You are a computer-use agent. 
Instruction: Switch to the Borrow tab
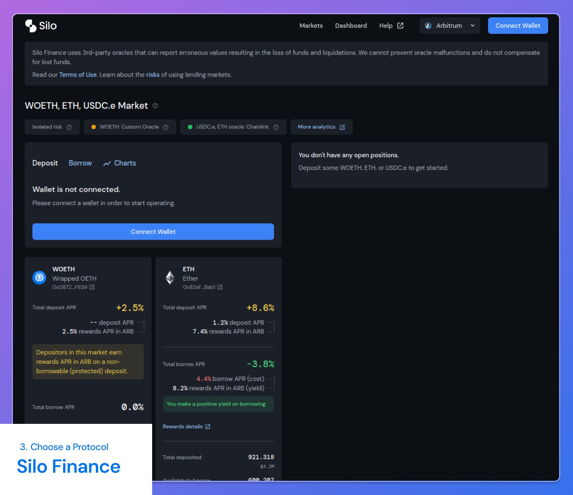pyautogui.click(x=80, y=163)
